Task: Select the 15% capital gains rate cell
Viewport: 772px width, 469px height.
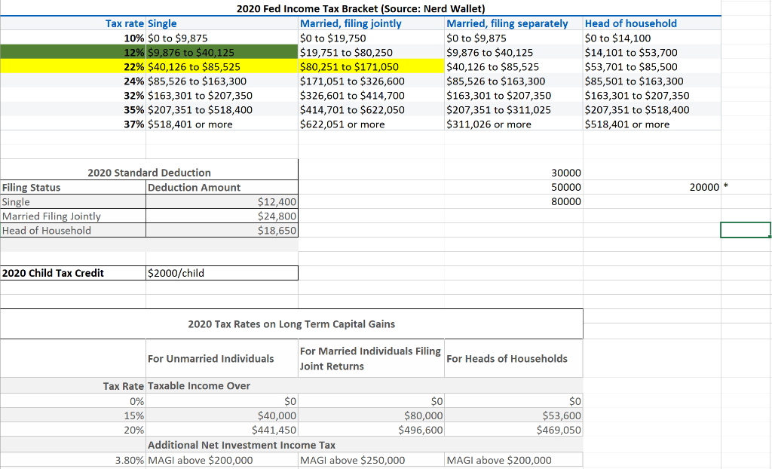Action: (x=73, y=415)
